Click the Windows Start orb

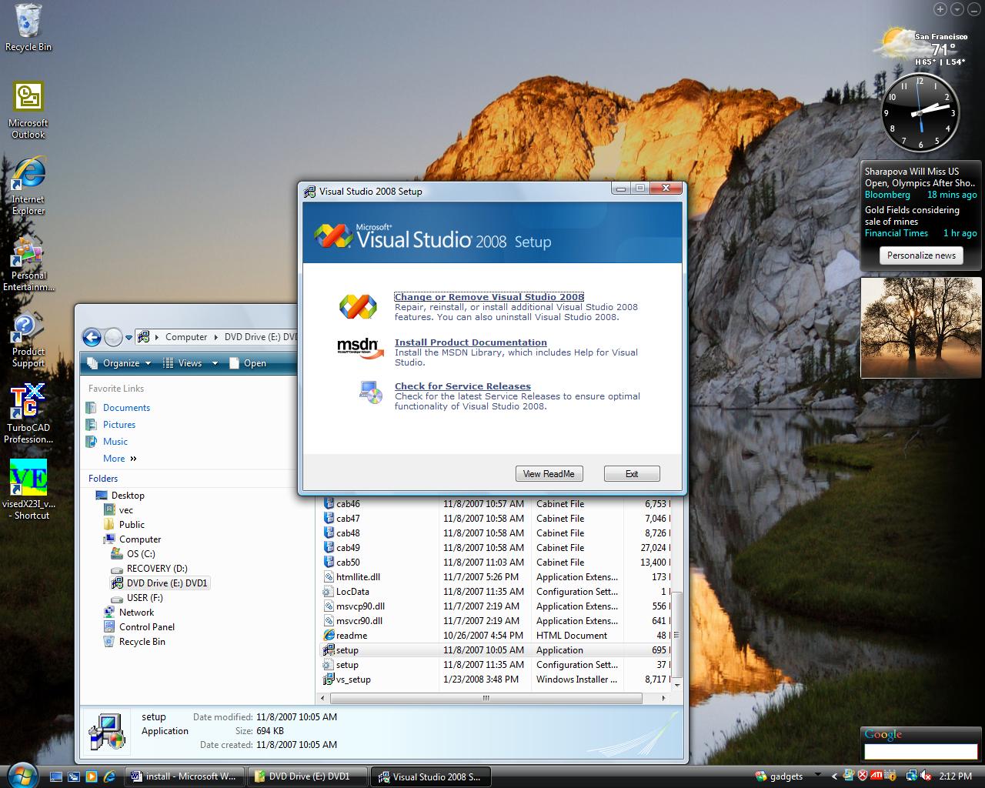[21, 775]
